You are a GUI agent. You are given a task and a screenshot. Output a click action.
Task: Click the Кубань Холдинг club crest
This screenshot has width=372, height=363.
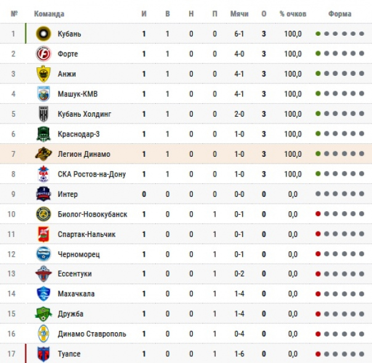click(42, 114)
